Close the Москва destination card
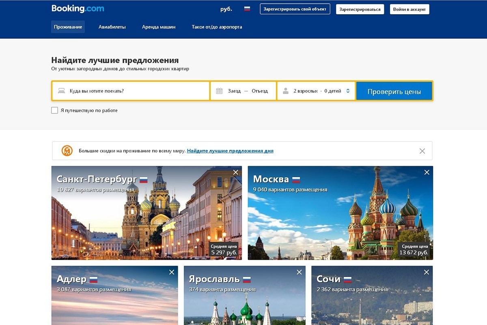The image size is (487, 325). click(x=427, y=173)
